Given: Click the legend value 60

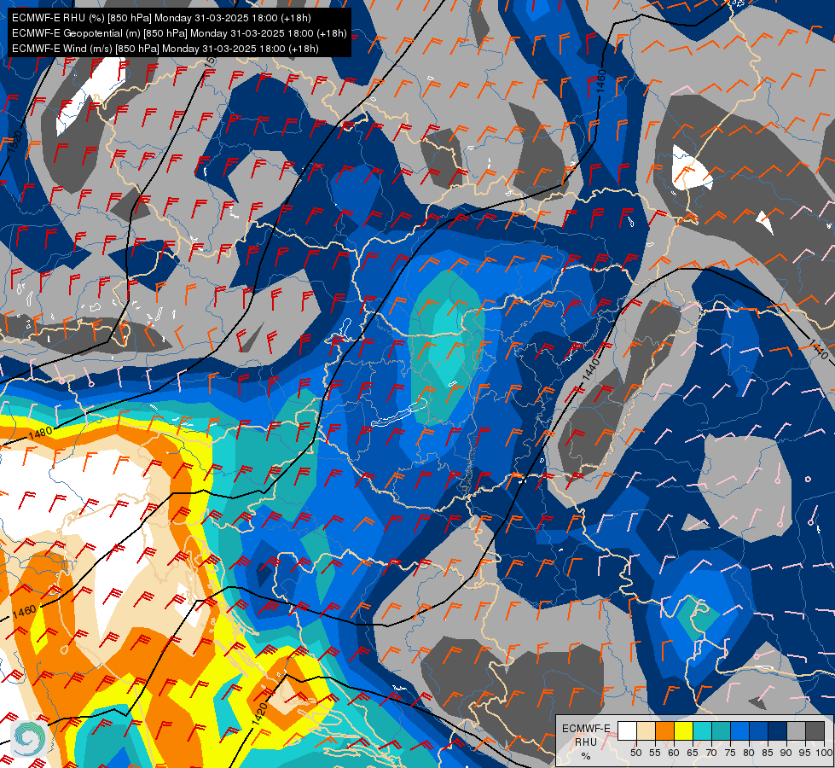Looking at the screenshot, I should [x=674, y=753].
